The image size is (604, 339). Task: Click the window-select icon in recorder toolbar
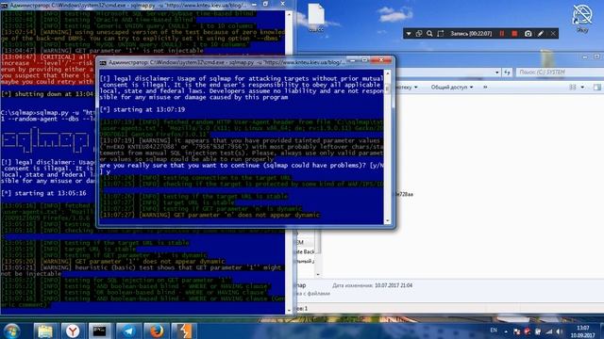[x=419, y=34]
